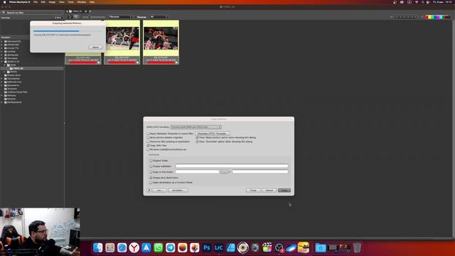Select Copy to this folder radio button
455x256 pixels.
pos(151,172)
